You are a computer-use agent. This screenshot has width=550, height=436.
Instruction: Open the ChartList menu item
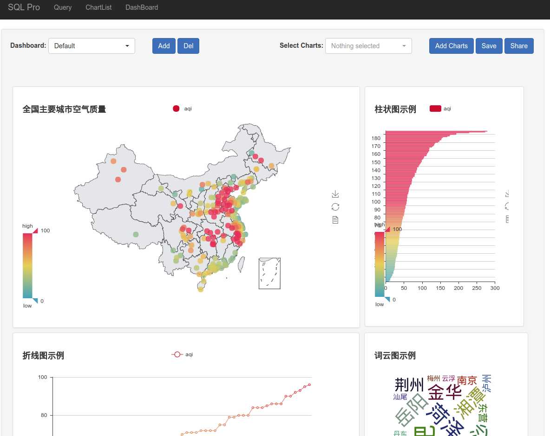click(98, 7)
